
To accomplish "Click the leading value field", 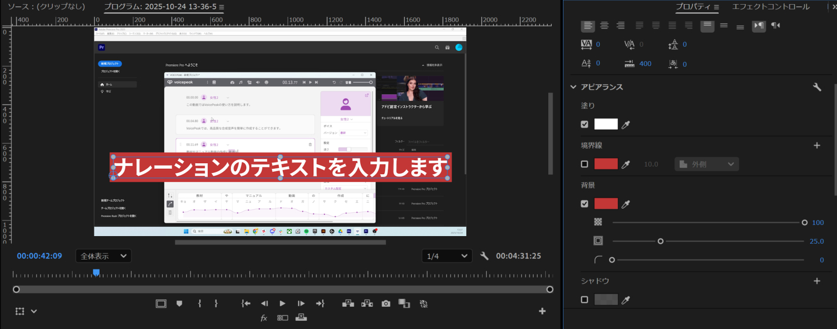I will (x=685, y=44).
